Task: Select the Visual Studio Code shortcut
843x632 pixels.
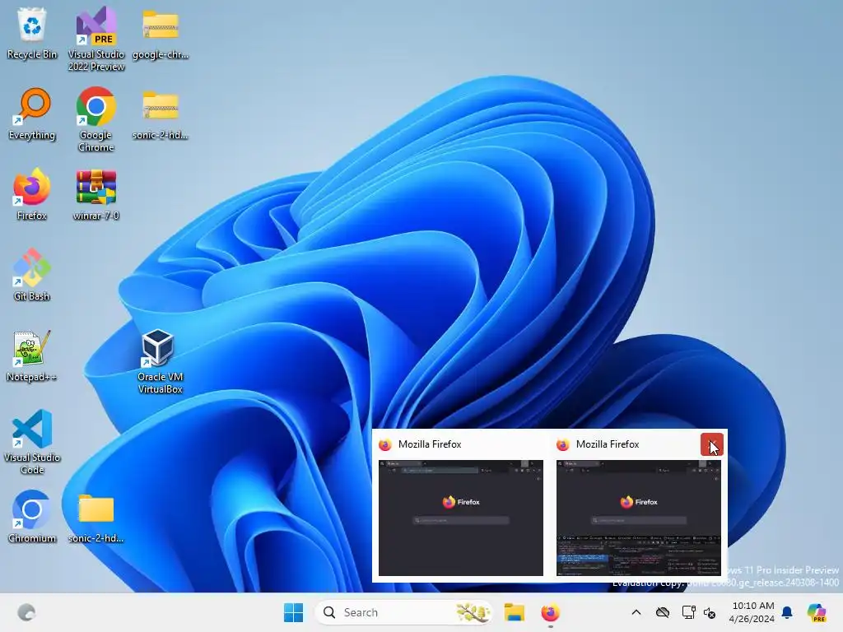Action: [32, 442]
